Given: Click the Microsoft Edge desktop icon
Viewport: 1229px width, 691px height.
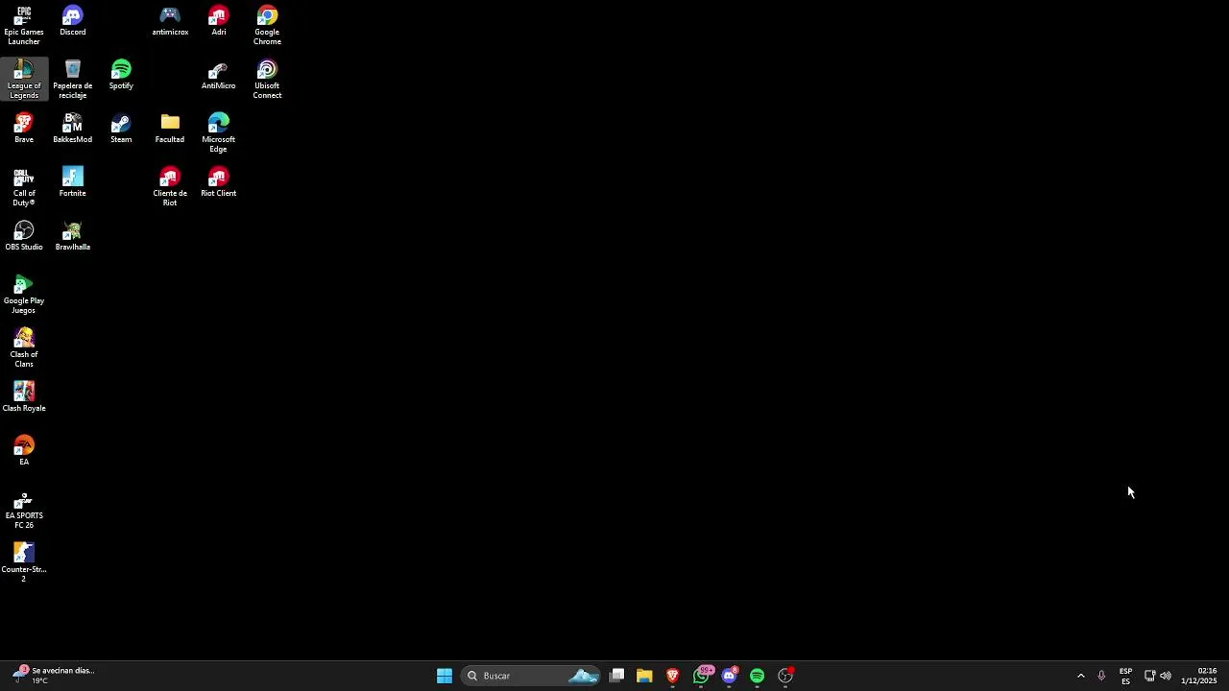Looking at the screenshot, I should pos(219,133).
